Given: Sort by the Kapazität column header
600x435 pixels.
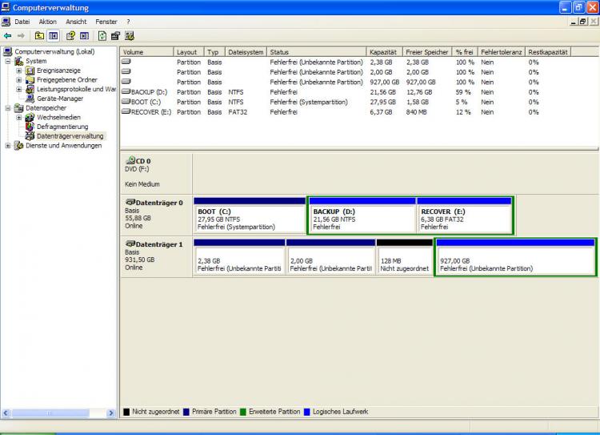Looking at the screenshot, I should click(x=384, y=52).
